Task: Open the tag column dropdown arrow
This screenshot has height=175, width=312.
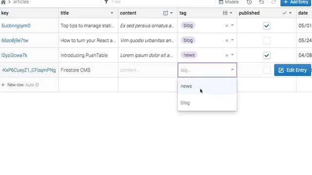Action: [231, 13]
